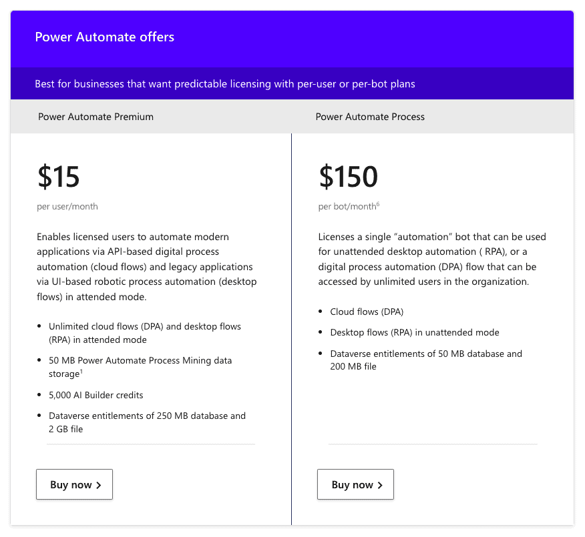Select the 5,000 AI Builder credits bullet
The image size is (585, 537).
[x=95, y=395]
